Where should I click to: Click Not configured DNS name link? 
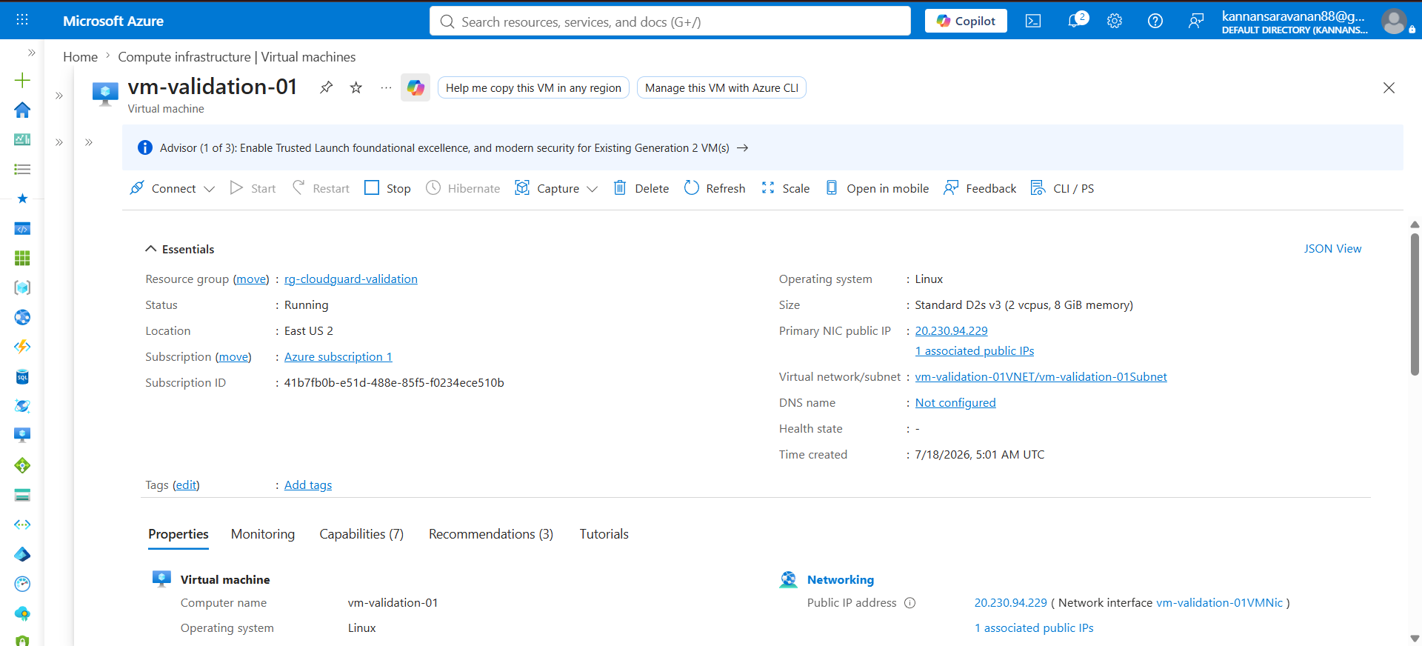point(955,403)
